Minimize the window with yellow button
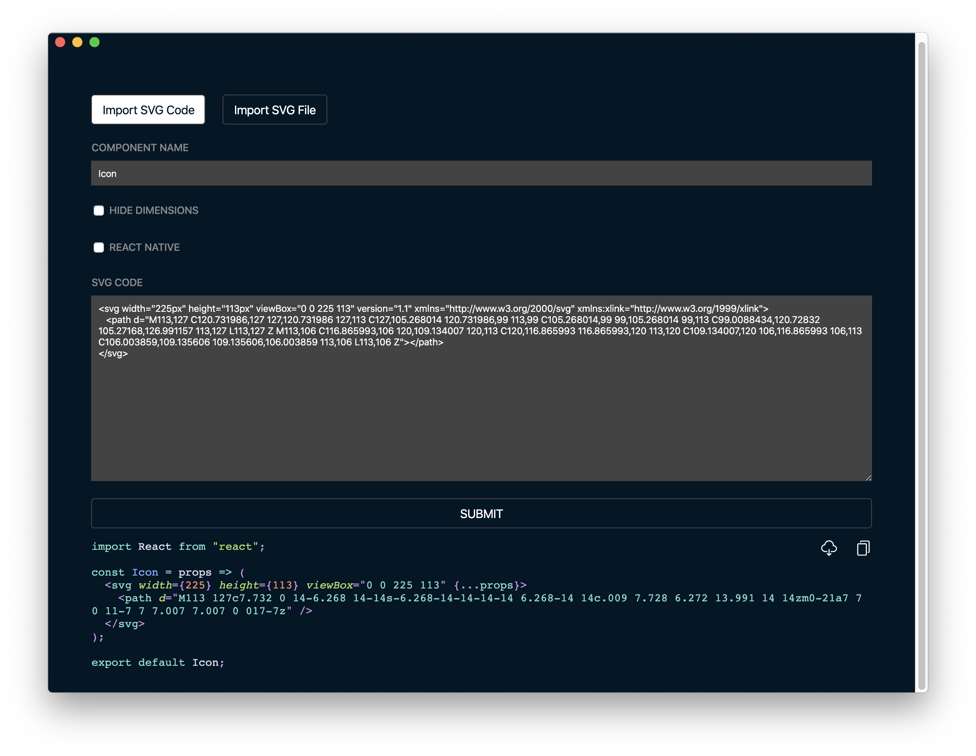 pos(77,42)
